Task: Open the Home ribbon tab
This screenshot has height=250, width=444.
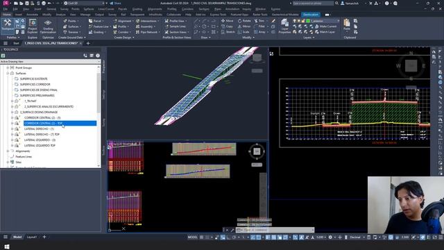Action: click(x=6, y=15)
